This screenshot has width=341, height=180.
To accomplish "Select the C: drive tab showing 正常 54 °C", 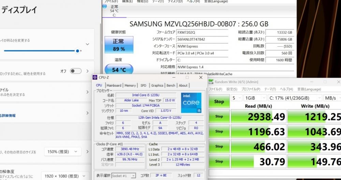I will click(x=114, y=11).
